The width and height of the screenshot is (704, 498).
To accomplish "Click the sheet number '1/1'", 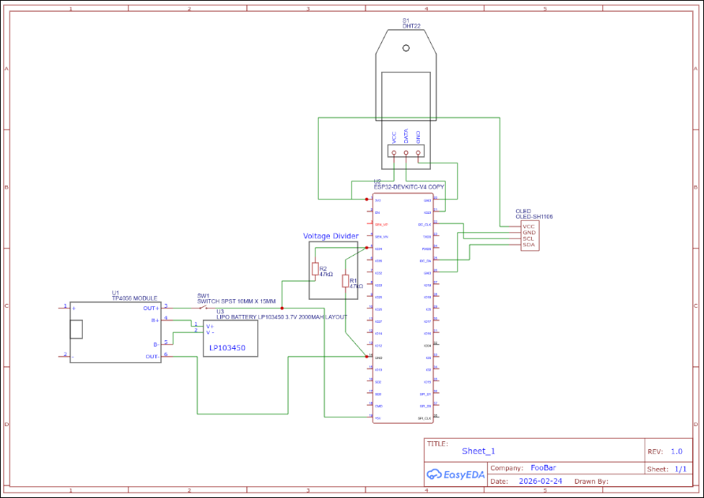I will [680, 469].
